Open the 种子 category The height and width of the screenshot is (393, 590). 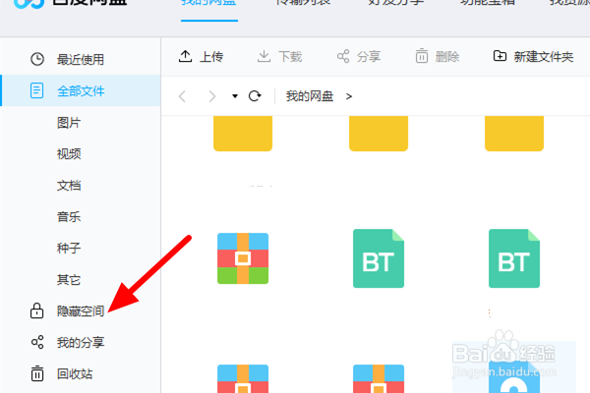coord(69,249)
